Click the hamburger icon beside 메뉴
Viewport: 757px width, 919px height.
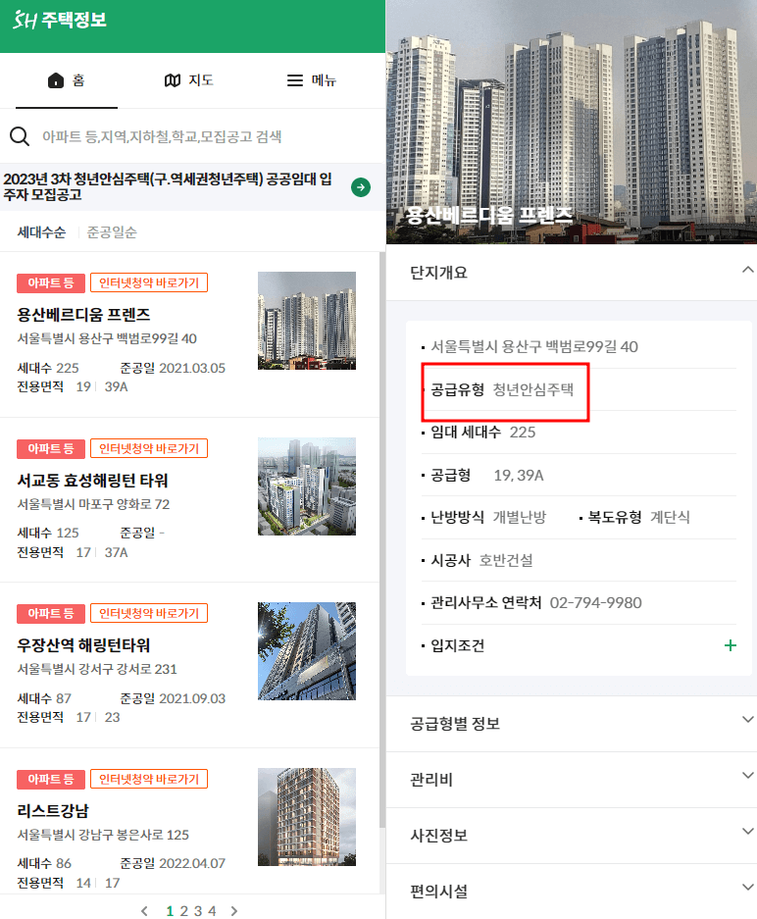295,80
